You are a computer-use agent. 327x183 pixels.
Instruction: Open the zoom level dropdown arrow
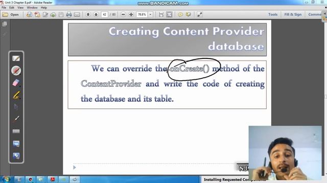pos(150,15)
